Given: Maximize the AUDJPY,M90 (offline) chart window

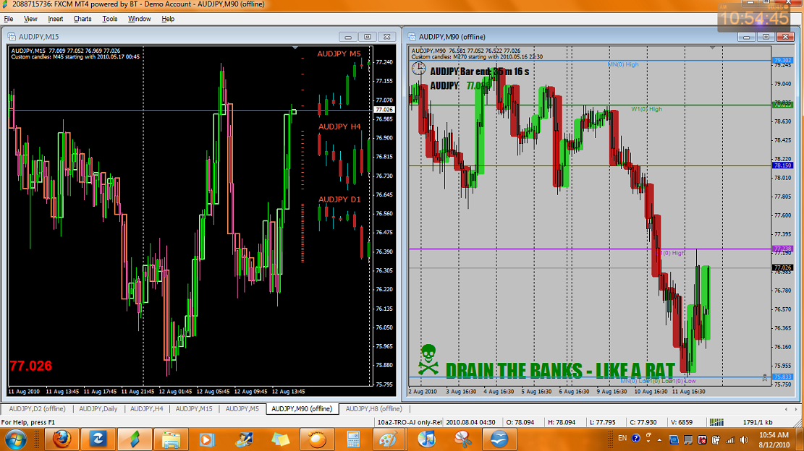Looking at the screenshot, I should [x=766, y=37].
